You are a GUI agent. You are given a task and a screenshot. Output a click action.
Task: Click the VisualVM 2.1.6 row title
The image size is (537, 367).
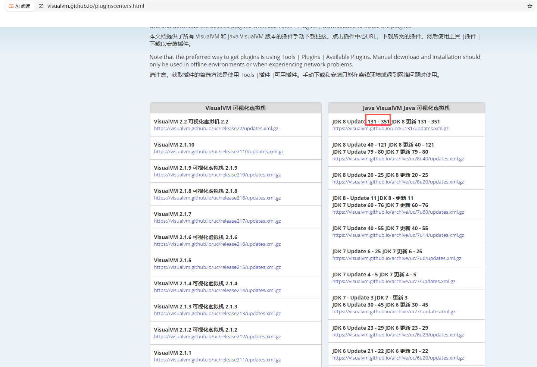point(196,237)
